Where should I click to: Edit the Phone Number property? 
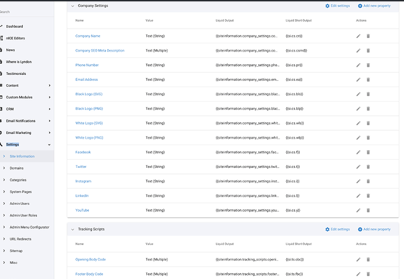pyautogui.click(x=358, y=65)
